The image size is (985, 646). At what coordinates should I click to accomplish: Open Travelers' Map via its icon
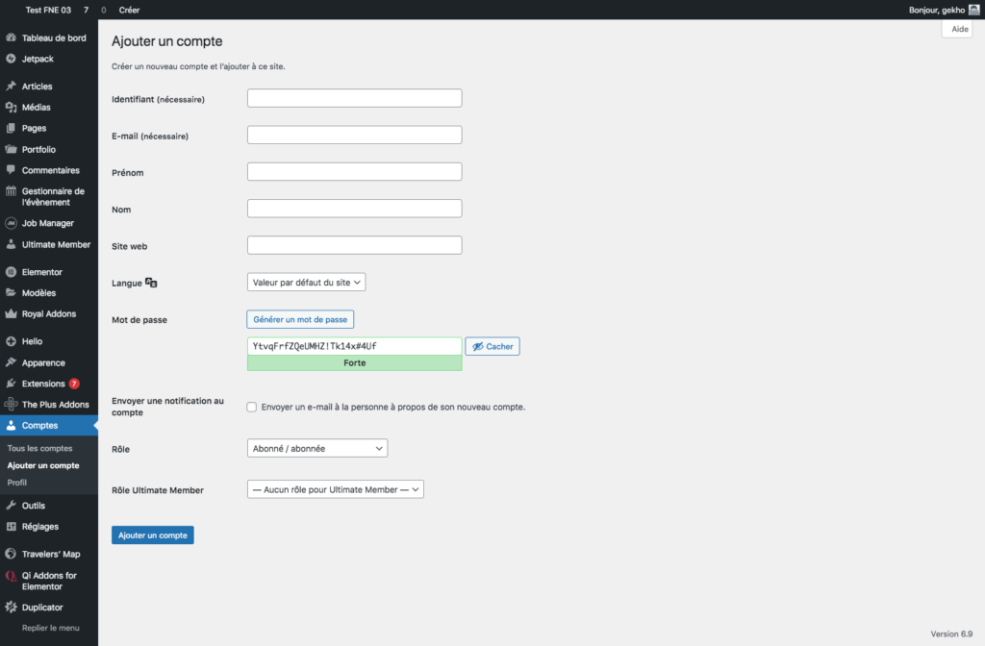point(12,554)
